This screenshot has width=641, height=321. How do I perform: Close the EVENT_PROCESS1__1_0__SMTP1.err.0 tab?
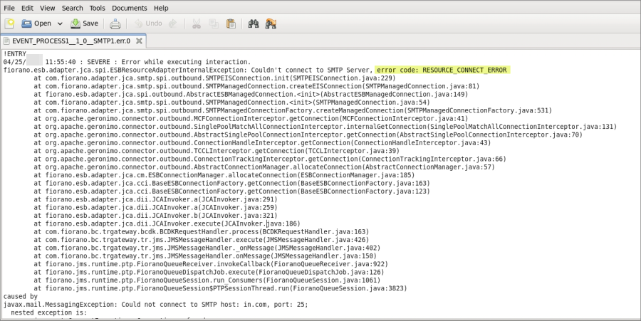coord(140,41)
